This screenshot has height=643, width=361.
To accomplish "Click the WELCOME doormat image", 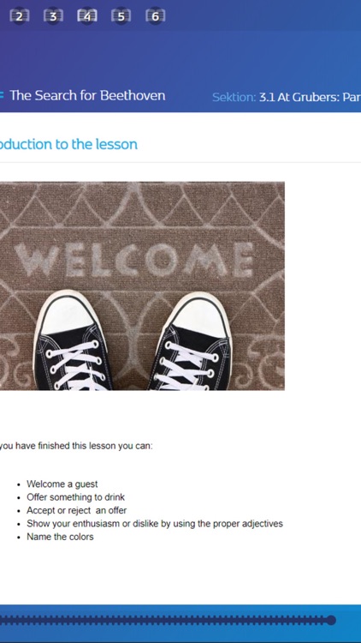I will pyautogui.click(x=142, y=285).
